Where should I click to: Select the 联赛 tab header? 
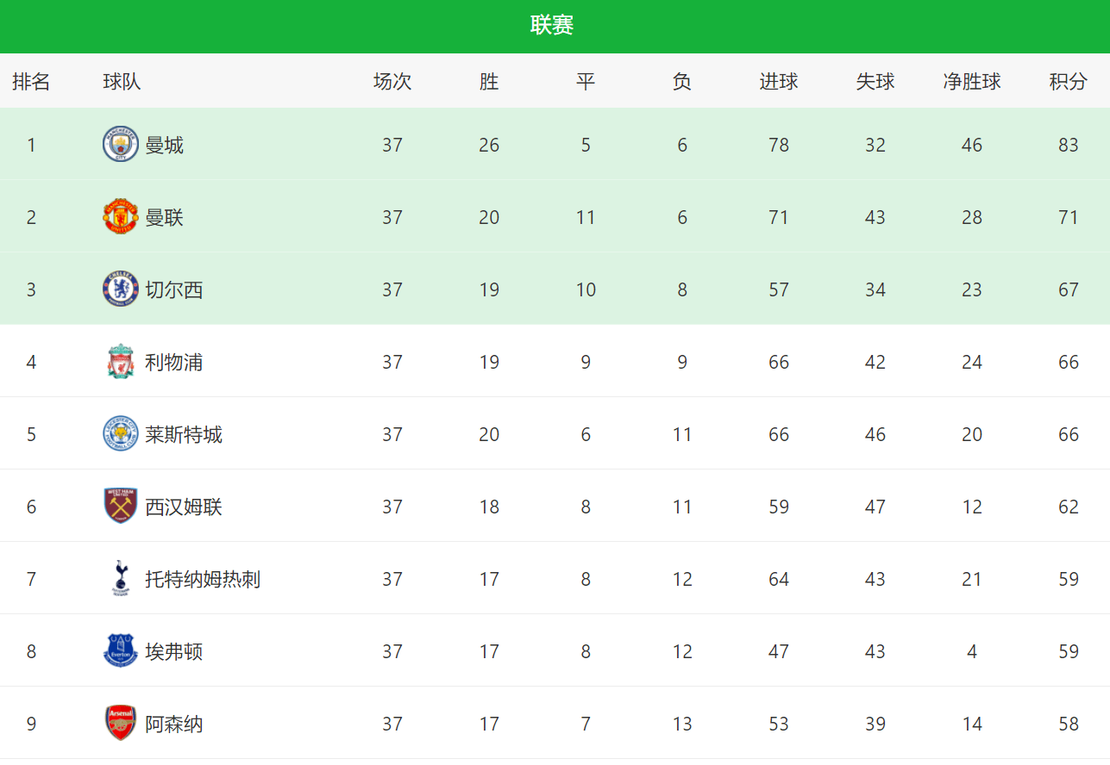click(552, 26)
